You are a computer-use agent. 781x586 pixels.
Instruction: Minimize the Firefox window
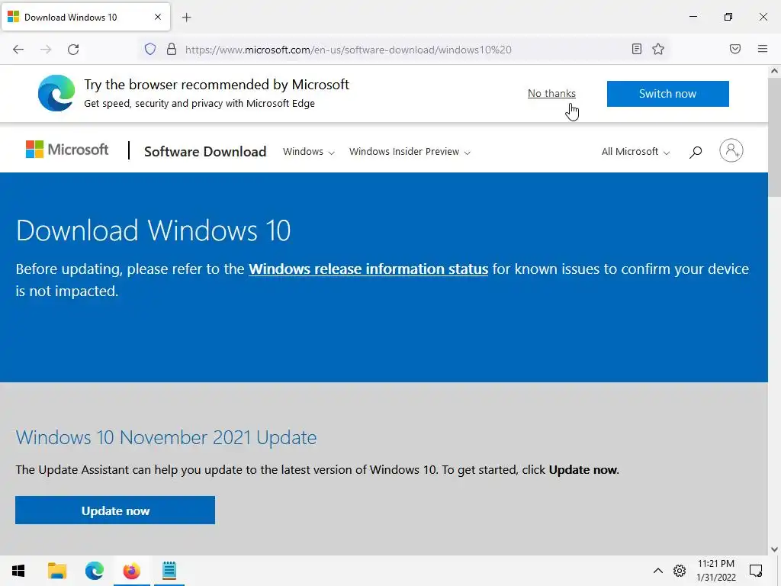tap(693, 17)
